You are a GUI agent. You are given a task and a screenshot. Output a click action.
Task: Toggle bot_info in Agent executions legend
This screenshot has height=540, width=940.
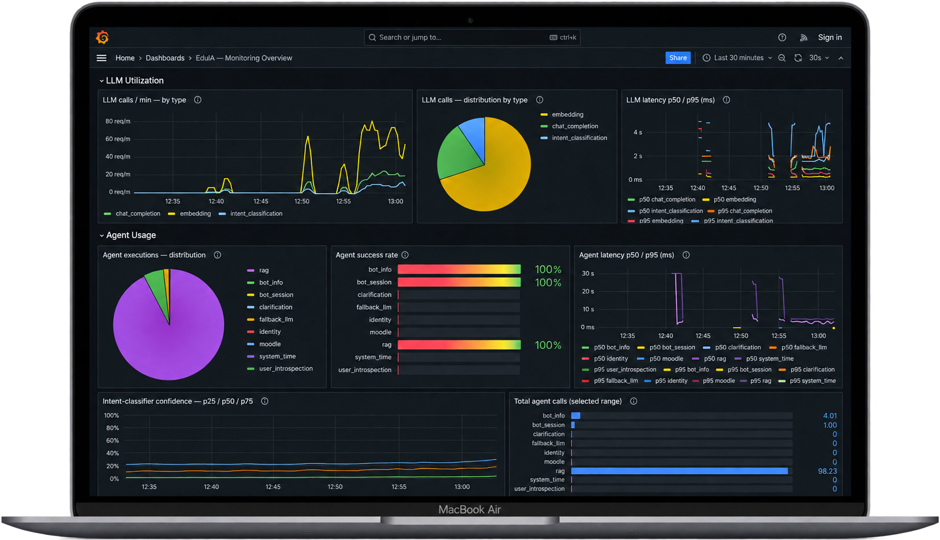tap(271, 282)
